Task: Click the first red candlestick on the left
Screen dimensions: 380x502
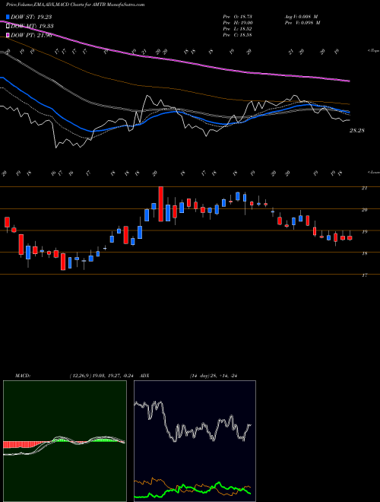Action: coord(7,222)
